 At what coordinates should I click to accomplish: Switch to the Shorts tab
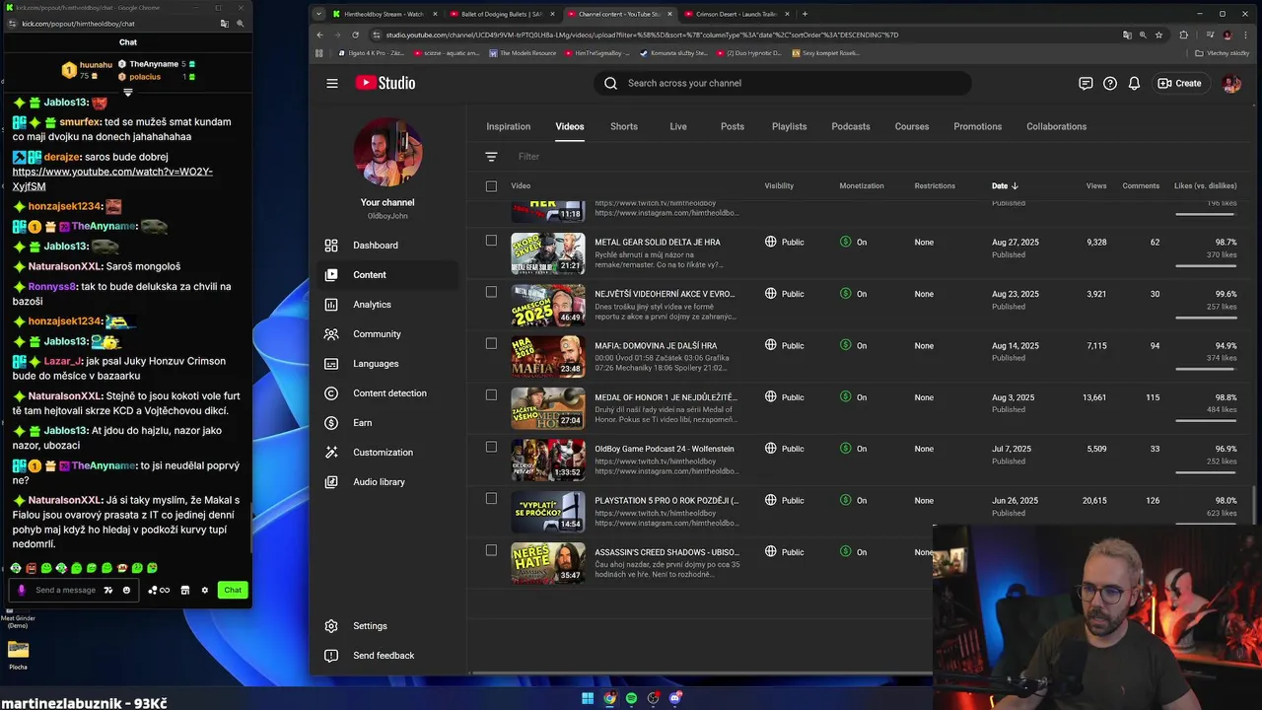click(x=623, y=126)
